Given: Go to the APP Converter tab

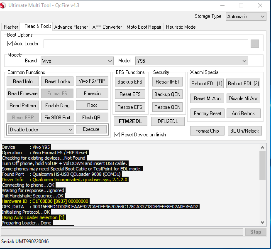Looking at the screenshot, I should (x=107, y=27).
